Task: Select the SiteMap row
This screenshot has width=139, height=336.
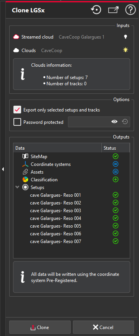Action: (71, 157)
